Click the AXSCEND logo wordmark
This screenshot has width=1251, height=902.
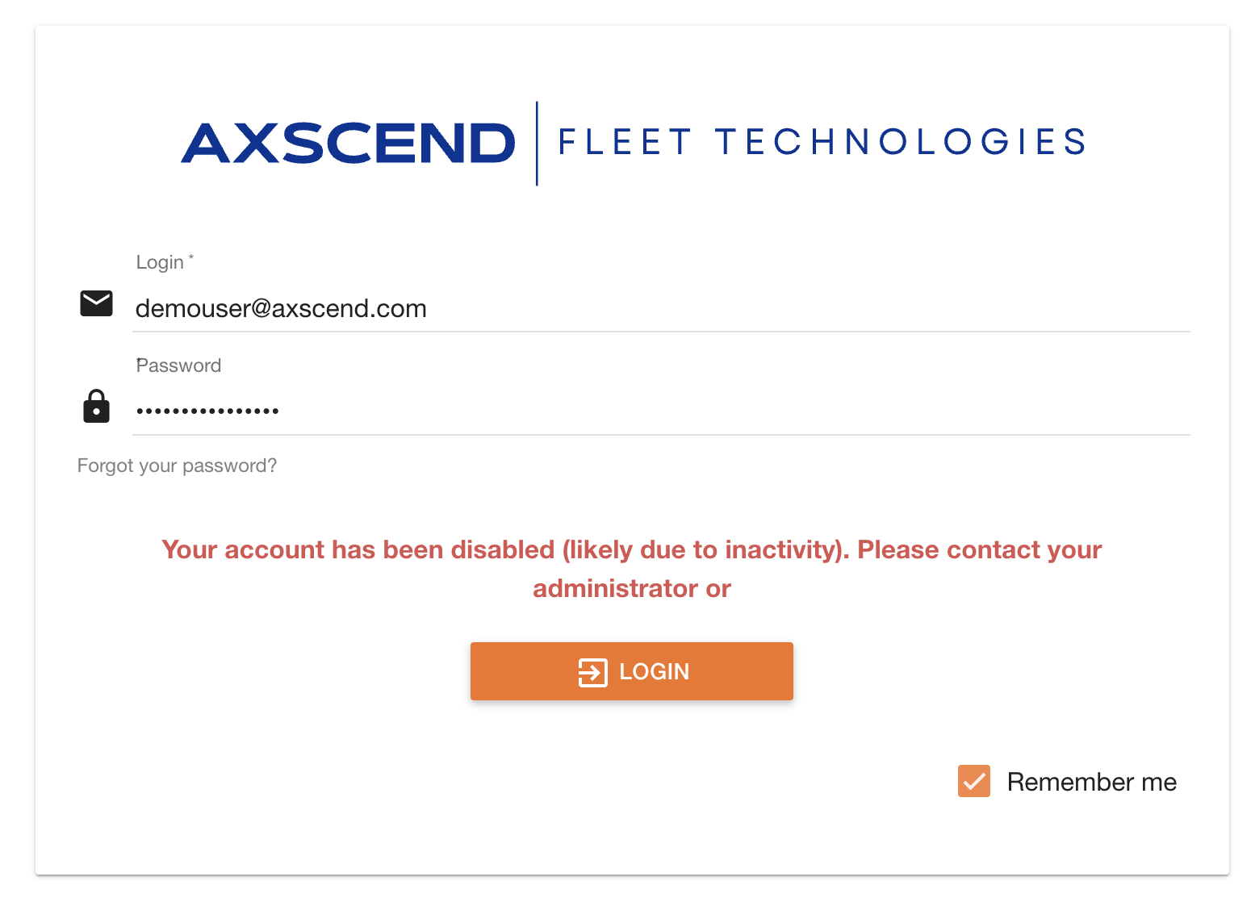(x=348, y=143)
